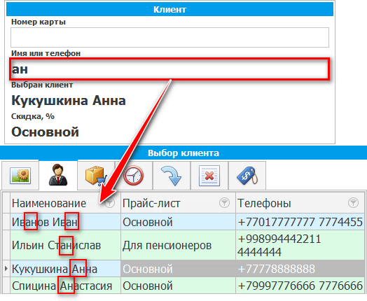Click phone cell +77017777777 7774455
367x301 pixels.
click(300, 222)
